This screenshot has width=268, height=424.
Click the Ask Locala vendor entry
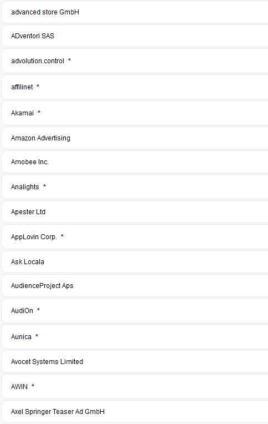point(135,262)
